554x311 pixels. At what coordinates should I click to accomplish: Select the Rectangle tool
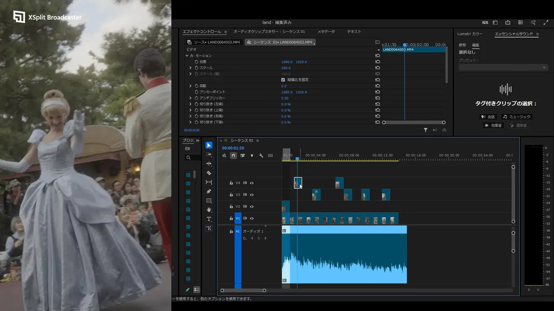tap(209, 201)
